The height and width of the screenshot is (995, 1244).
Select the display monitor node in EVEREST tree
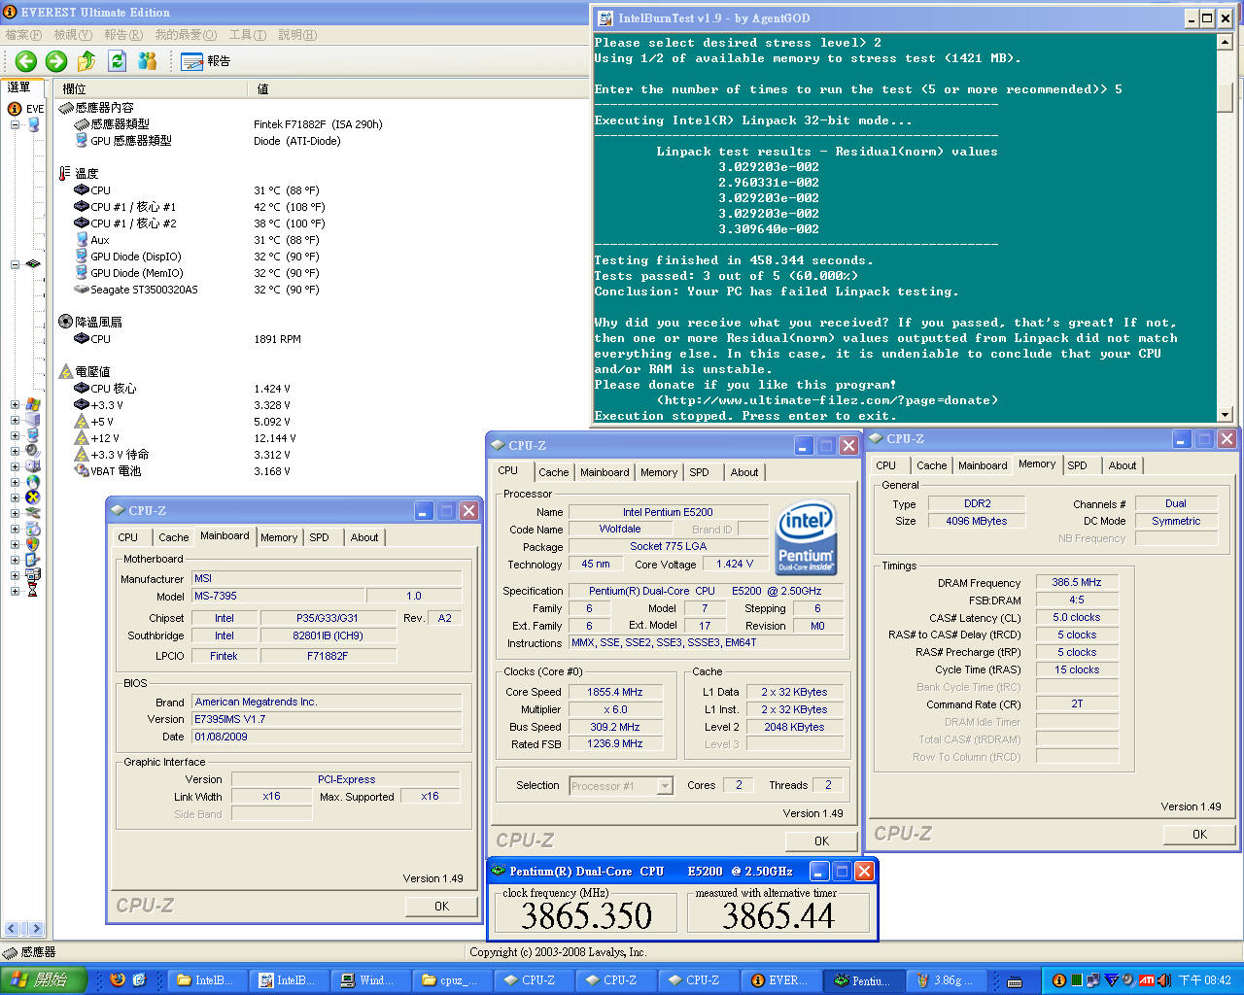tap(33, 435)
